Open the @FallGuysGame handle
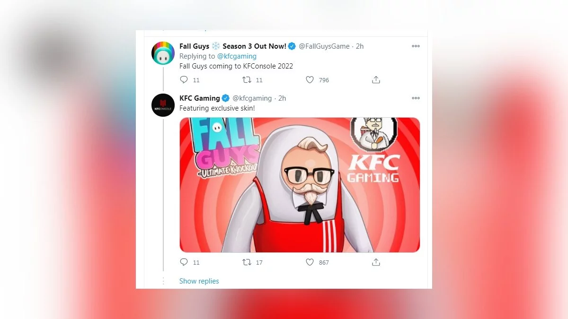Screen dimensions: 568x319 tap(324, 46)
